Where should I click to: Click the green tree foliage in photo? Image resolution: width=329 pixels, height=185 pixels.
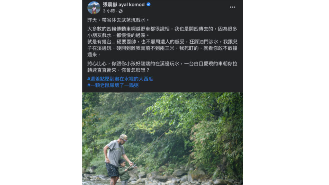click(189, 118)
